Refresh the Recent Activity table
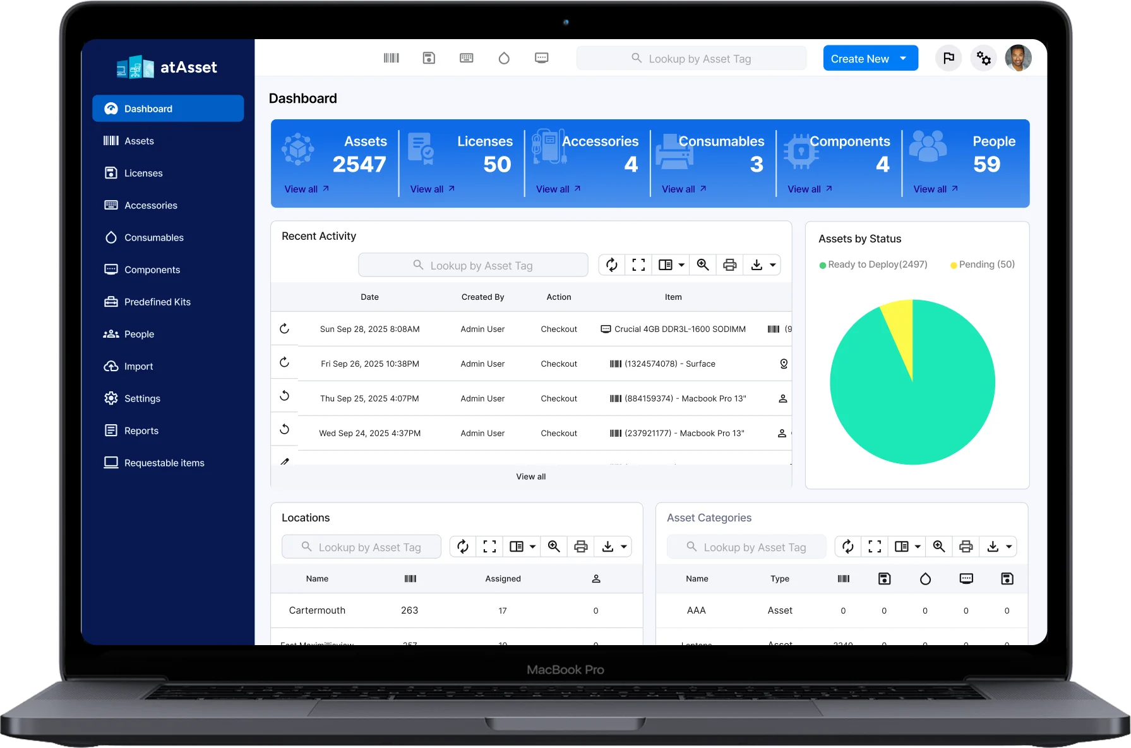Screen dimensions: 1131x748 (x=611, y=264)
